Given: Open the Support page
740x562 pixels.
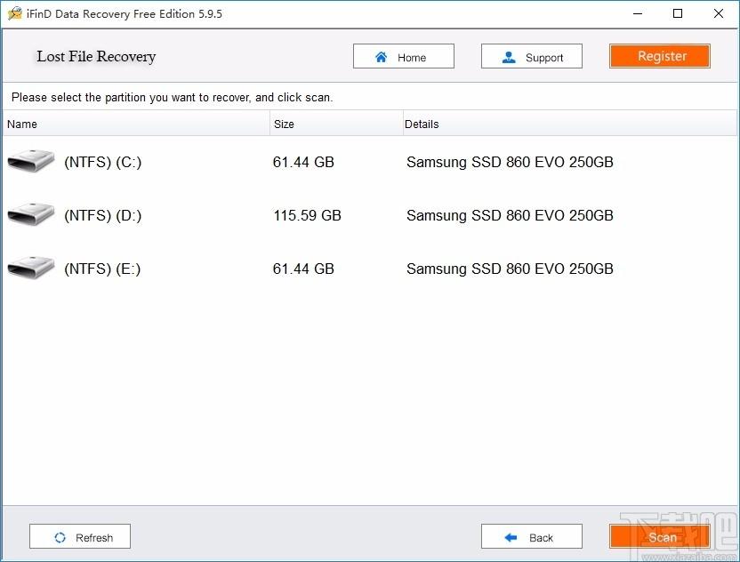Looking at the screenshot, I should (x=531, y=57).
